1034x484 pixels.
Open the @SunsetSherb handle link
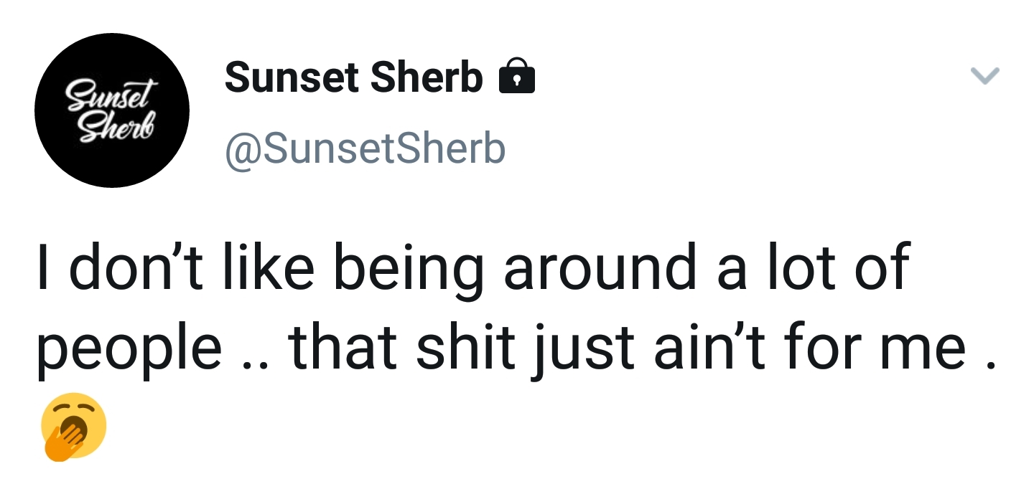[x=365, y=148]
